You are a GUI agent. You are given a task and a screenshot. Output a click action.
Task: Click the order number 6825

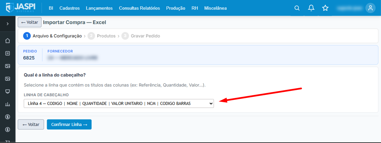click(29, 58)
